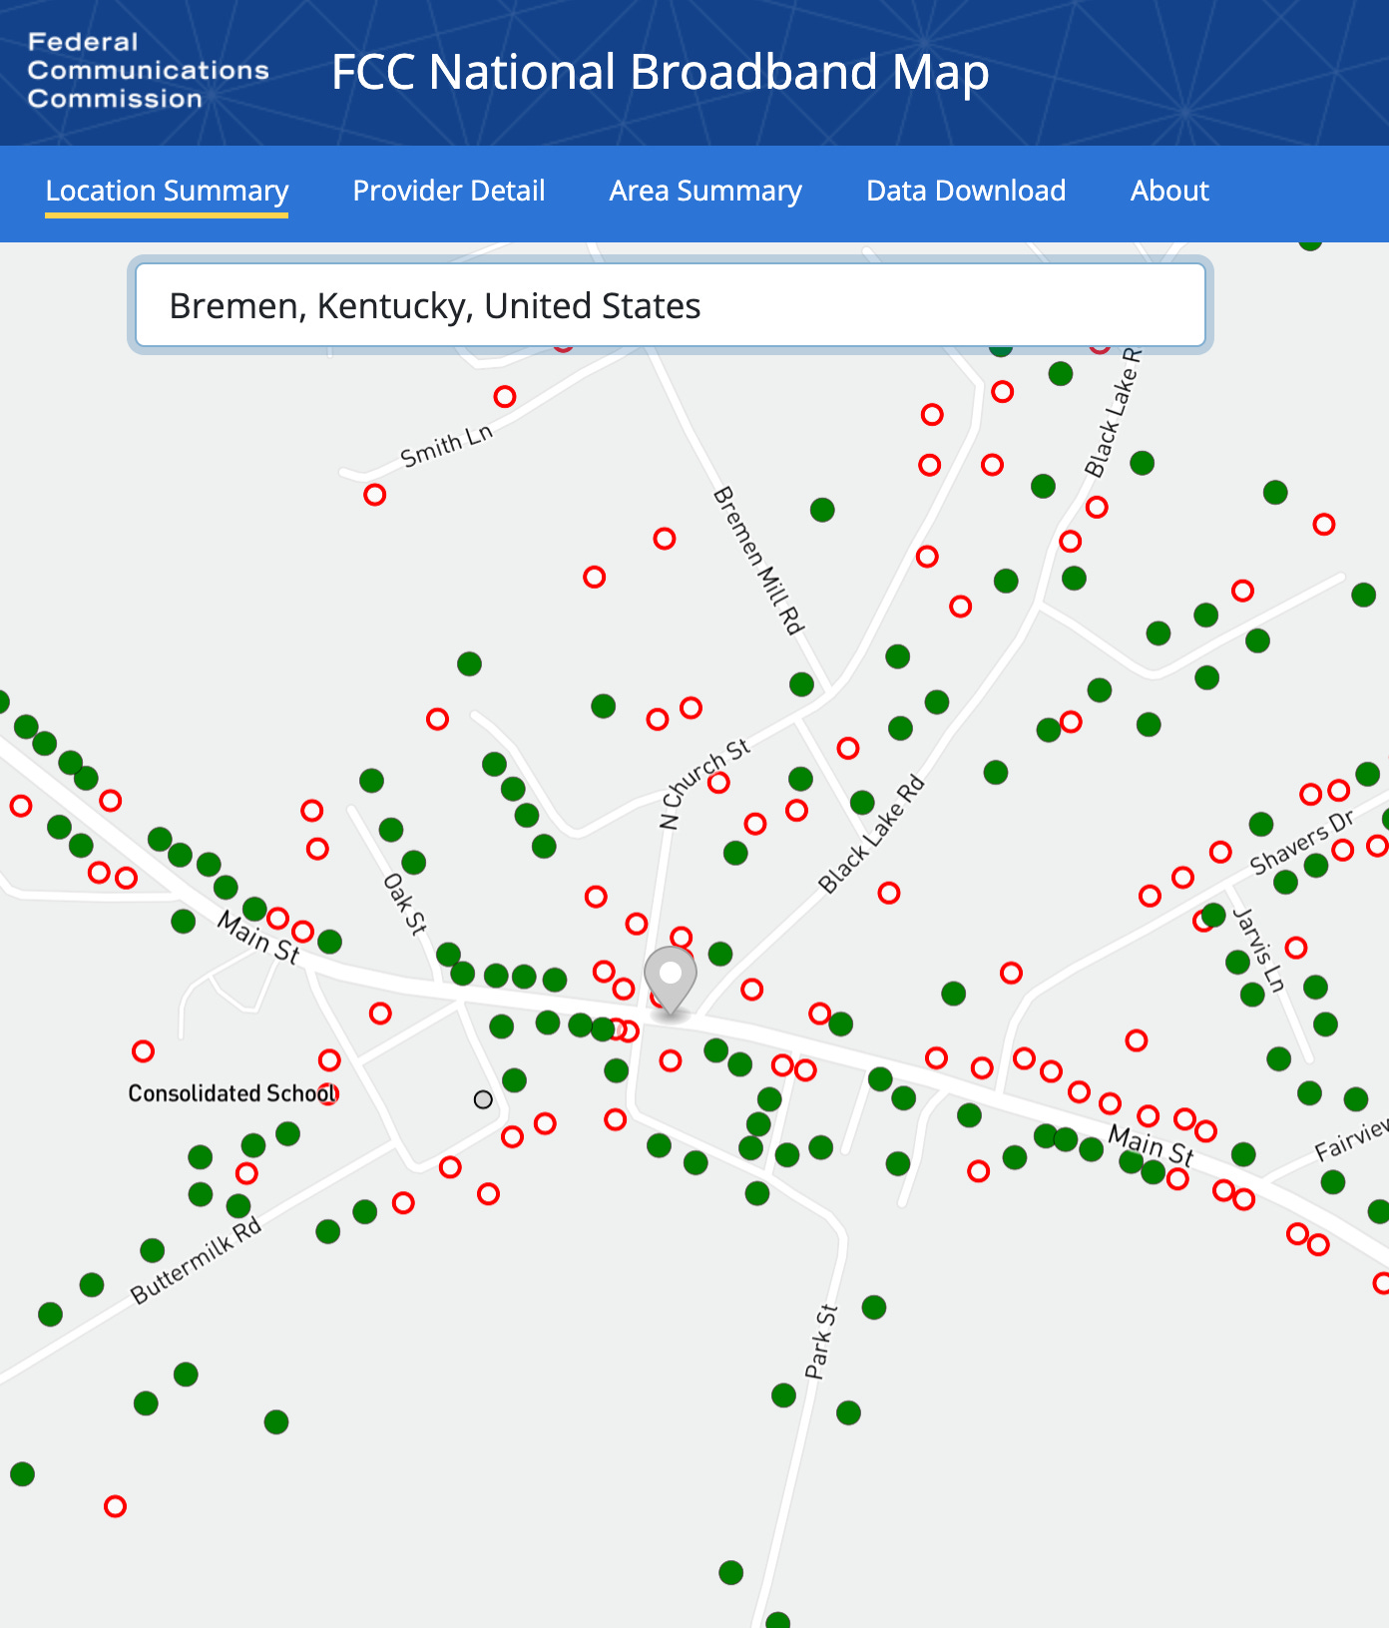Click the green dot left of Bremen Mill Rd end

click(x=801, y=684)
